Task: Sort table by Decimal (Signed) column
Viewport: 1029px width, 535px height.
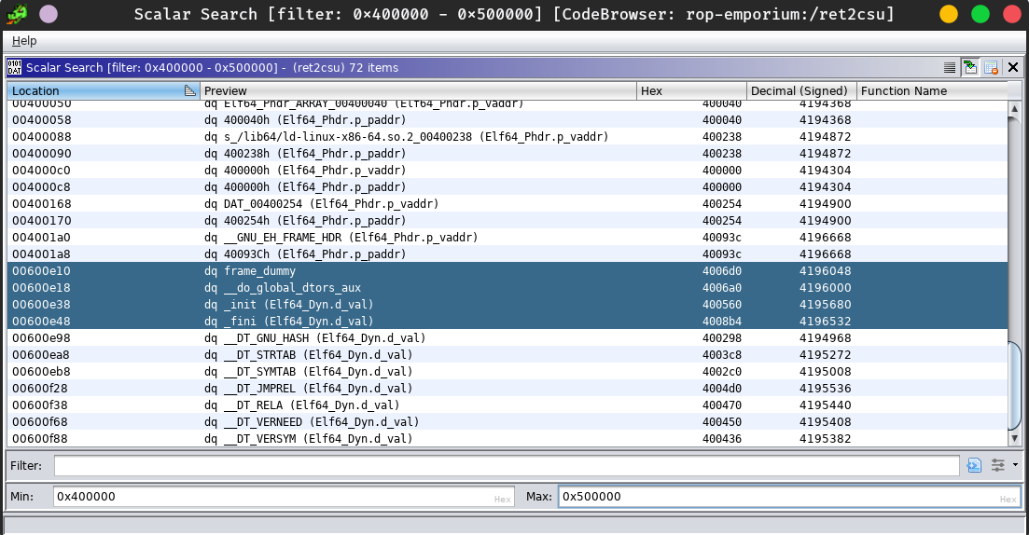Action: click(x=800, y=90)
